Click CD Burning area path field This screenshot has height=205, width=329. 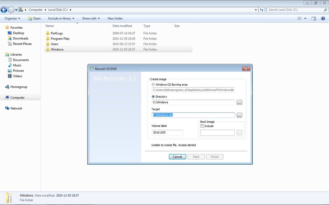[x=193, y=90]
